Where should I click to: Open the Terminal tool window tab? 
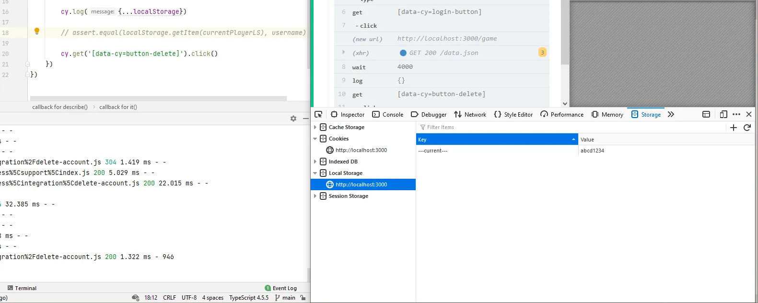pos(22,288)
